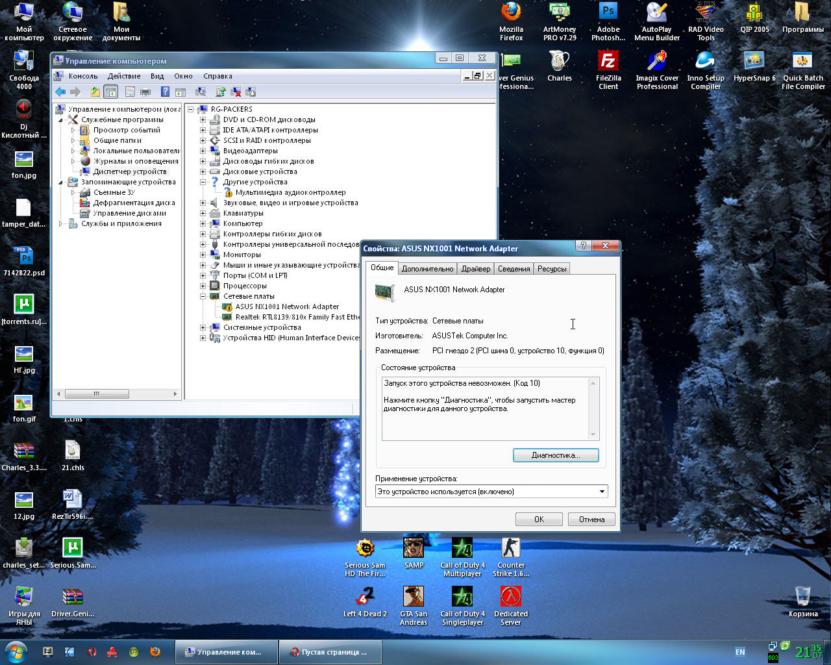Click the device status box scroll-down arrow
831x665 pixels.
click(x=593, y=434)
